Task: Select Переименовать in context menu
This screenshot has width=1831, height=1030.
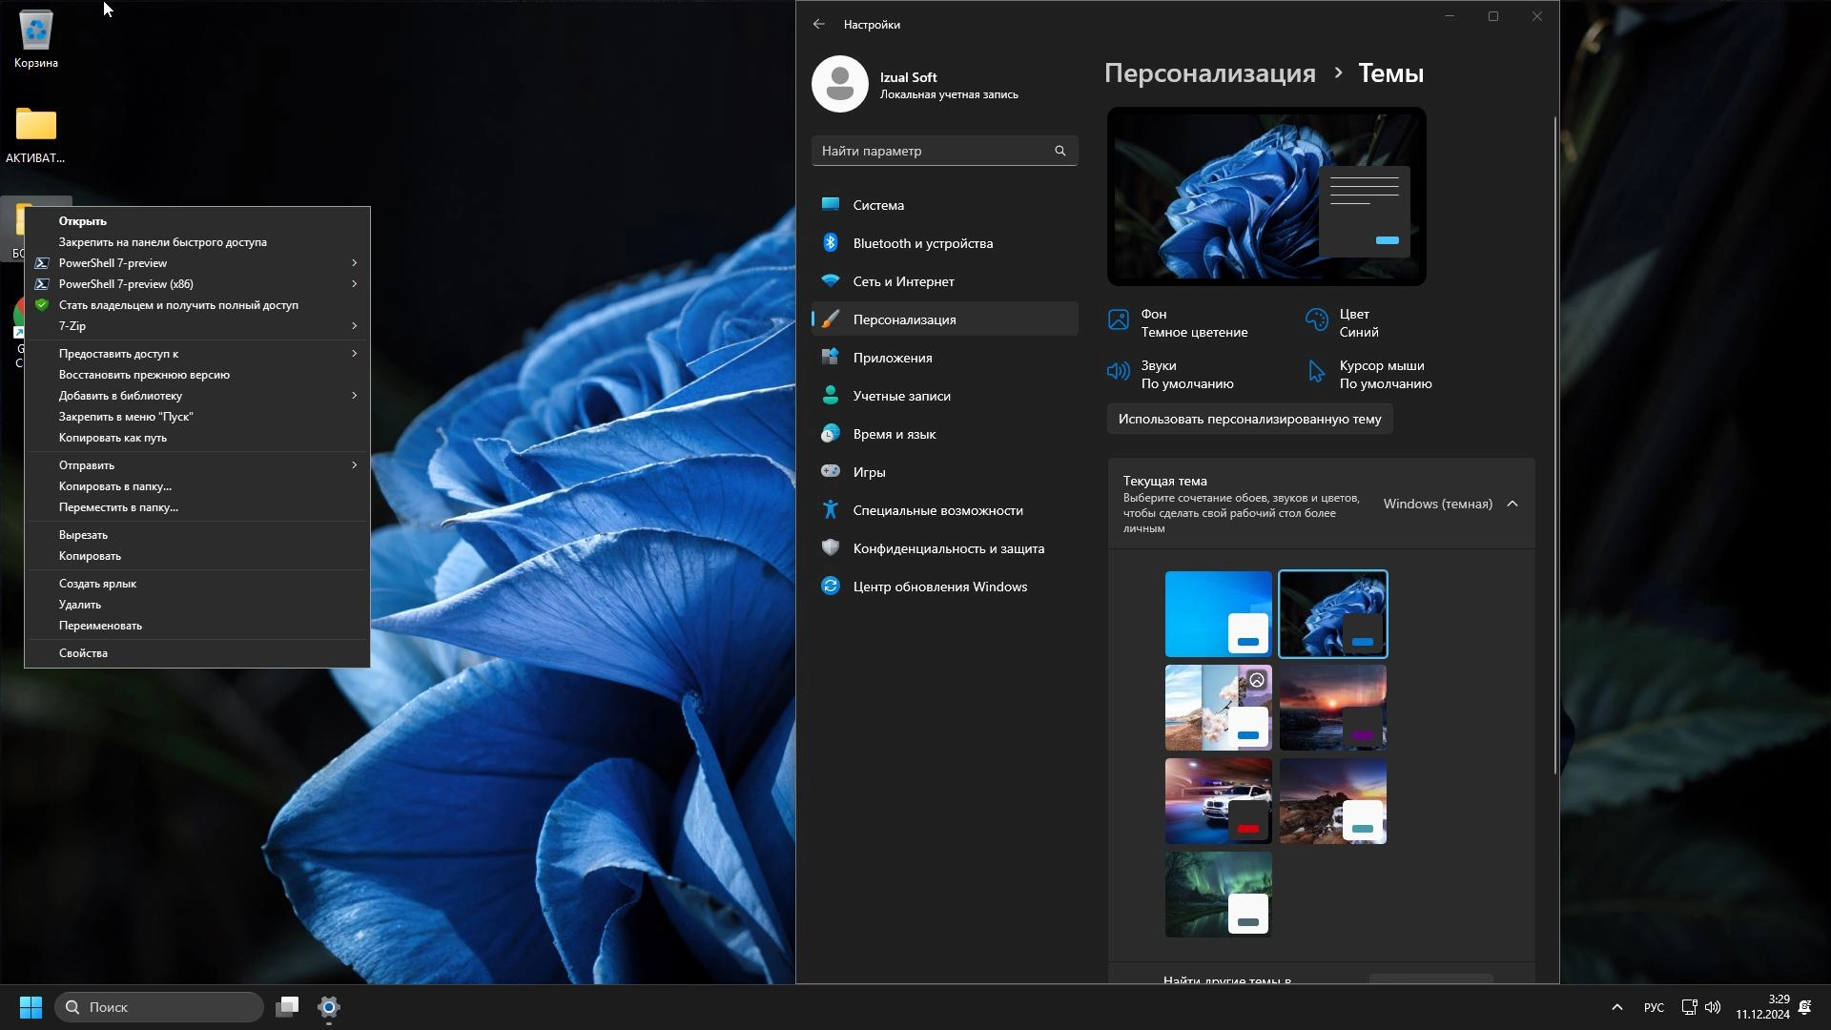Action: tap(100, 626)
